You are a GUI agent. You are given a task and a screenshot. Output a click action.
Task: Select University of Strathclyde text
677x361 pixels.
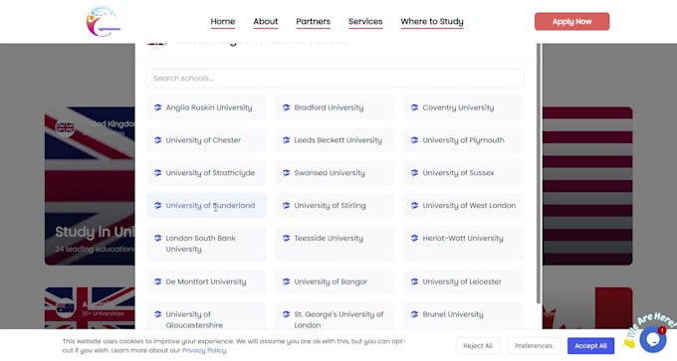pyautogui.click(x=210, y=173)
